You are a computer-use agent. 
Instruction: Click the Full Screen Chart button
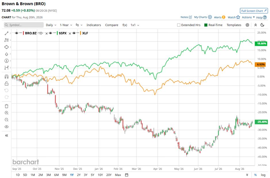254,11
